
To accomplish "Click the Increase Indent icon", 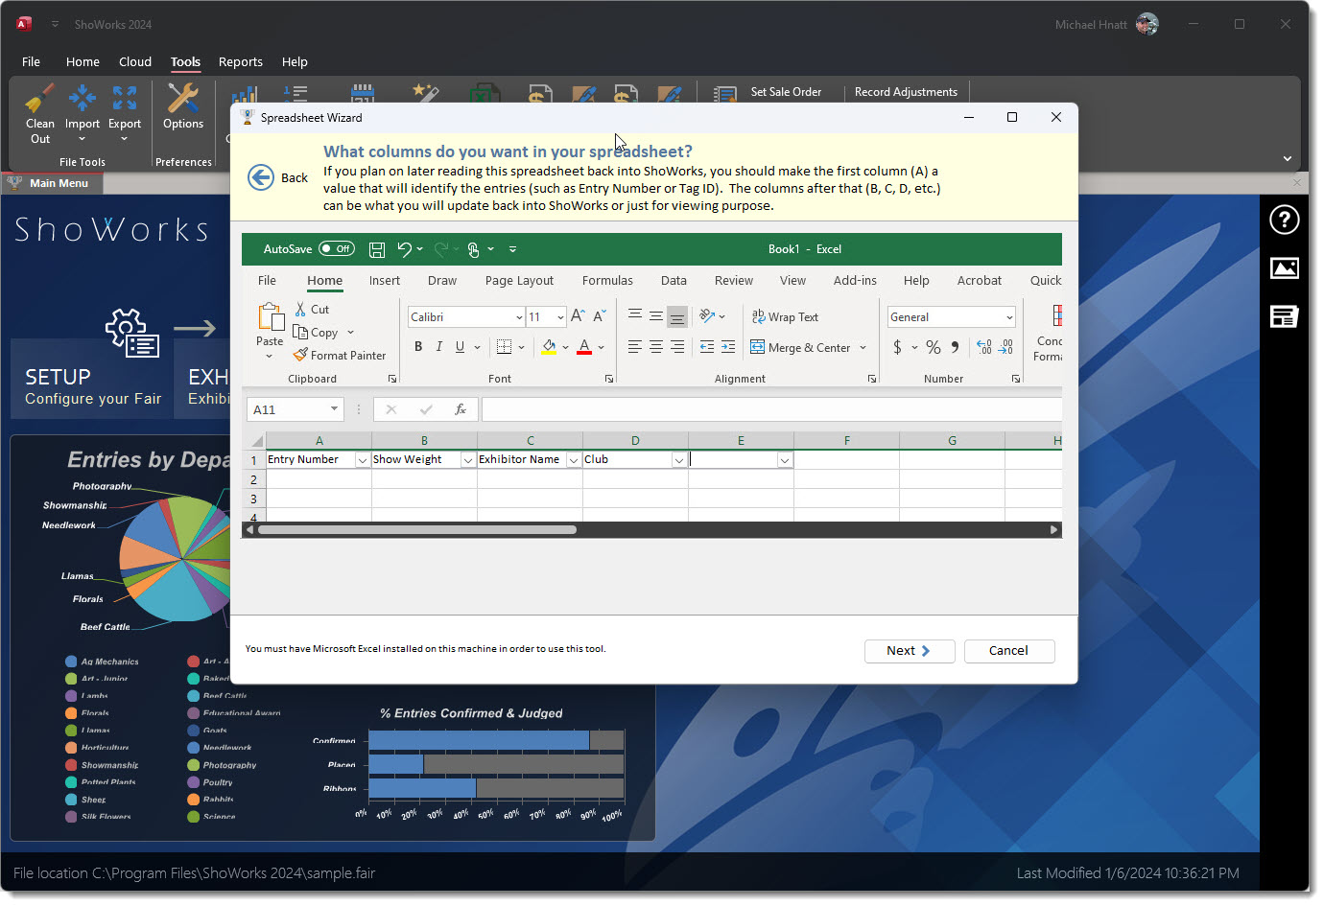I will [728, 347].
